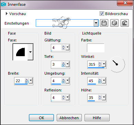Open the Winkel value slider dropdown

[104, 64]
